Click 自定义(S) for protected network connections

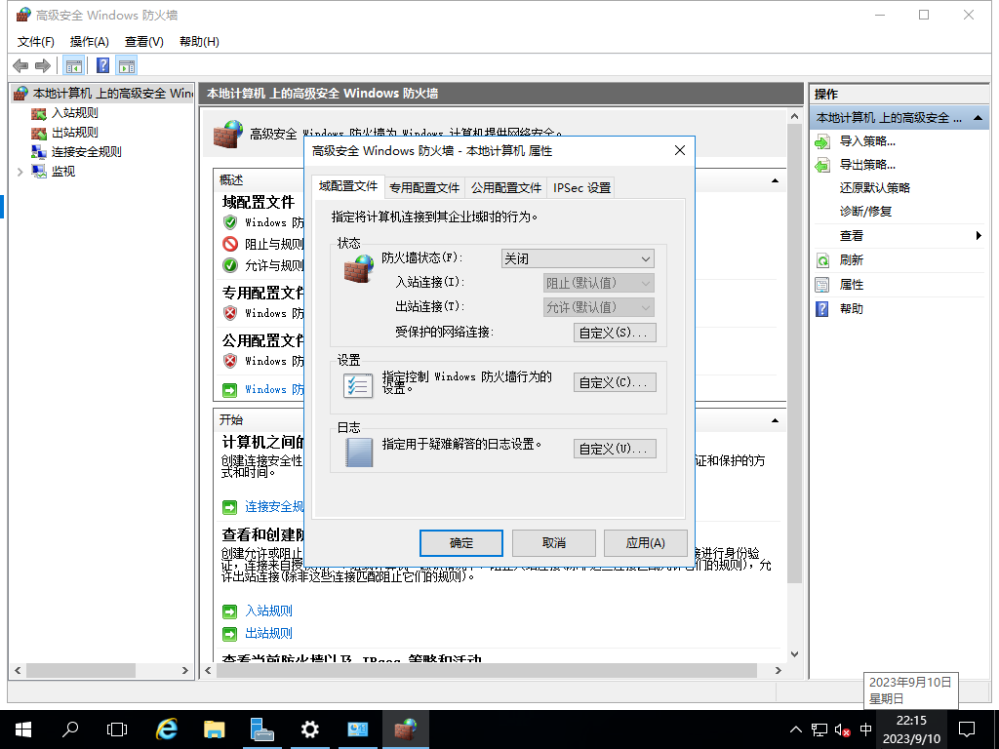615,333
